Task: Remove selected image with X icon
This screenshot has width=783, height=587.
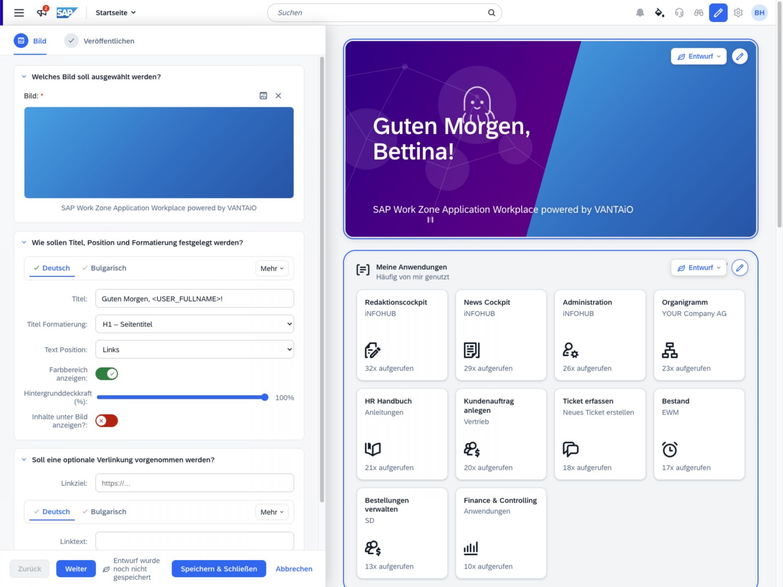Action: (x=279, y=96)
